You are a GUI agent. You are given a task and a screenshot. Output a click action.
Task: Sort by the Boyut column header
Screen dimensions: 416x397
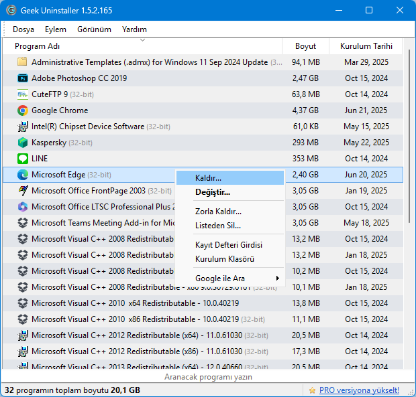pos(305,46)
